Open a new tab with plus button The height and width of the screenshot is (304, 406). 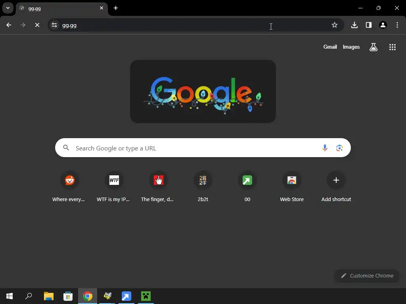[x=116, y=8]
